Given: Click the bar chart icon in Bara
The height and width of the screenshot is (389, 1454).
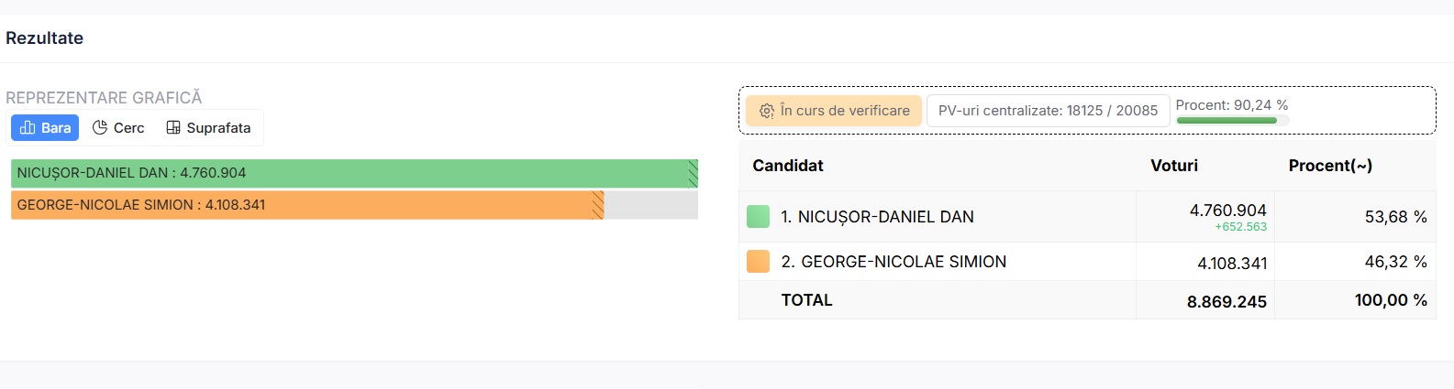Looking at the screenshot, I should 28,128.
